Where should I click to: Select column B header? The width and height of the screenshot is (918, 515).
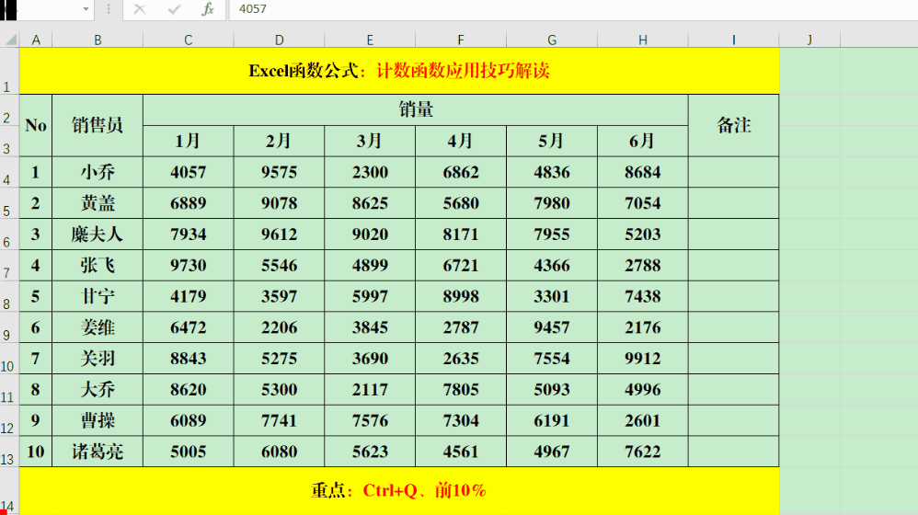point(98,40)
